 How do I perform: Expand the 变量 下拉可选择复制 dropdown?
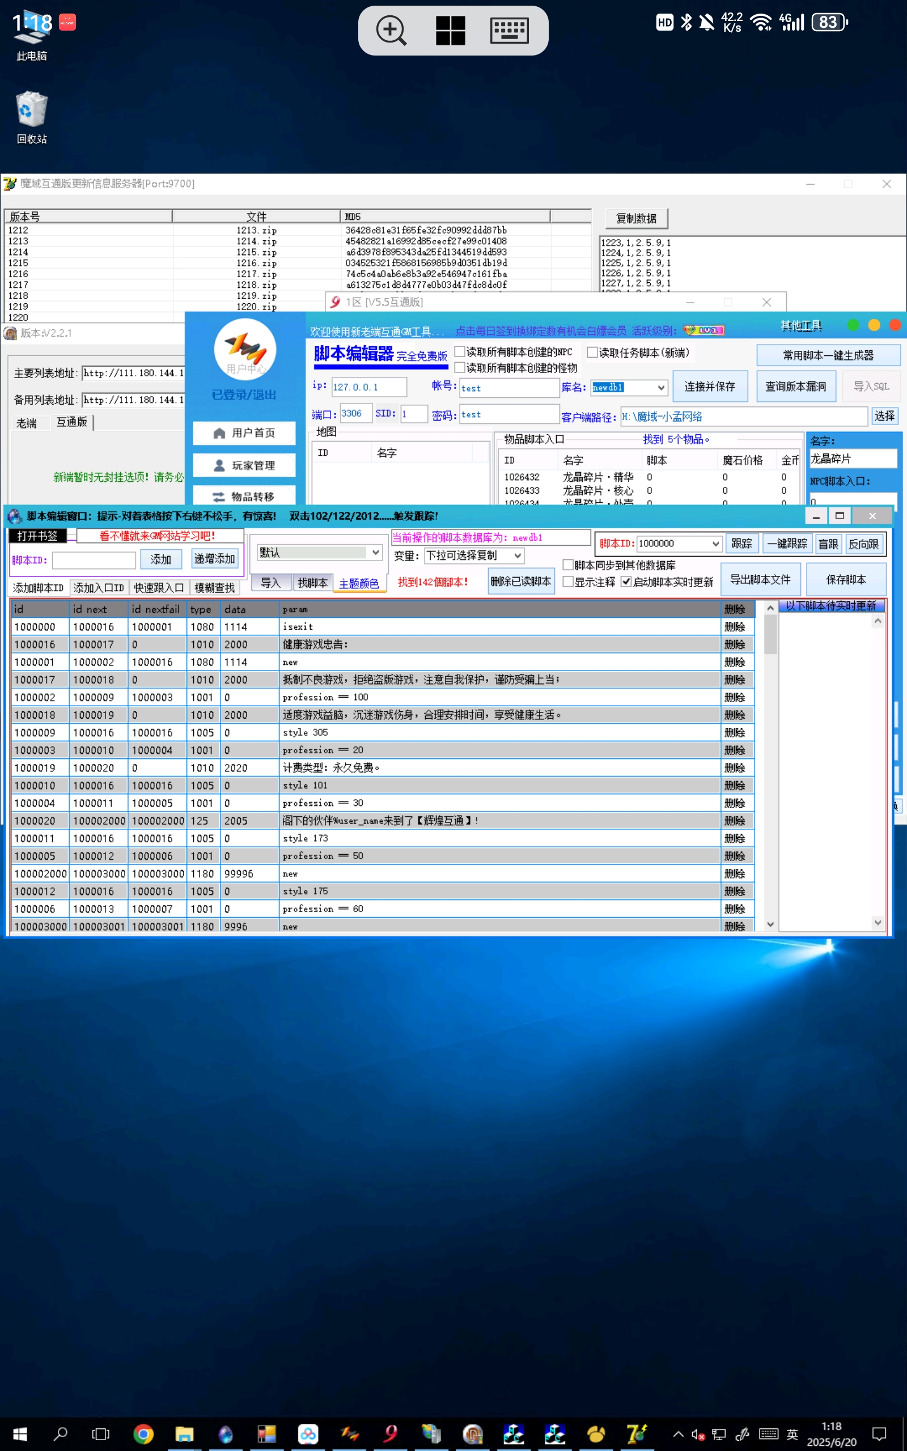click(x=517, y=556)
